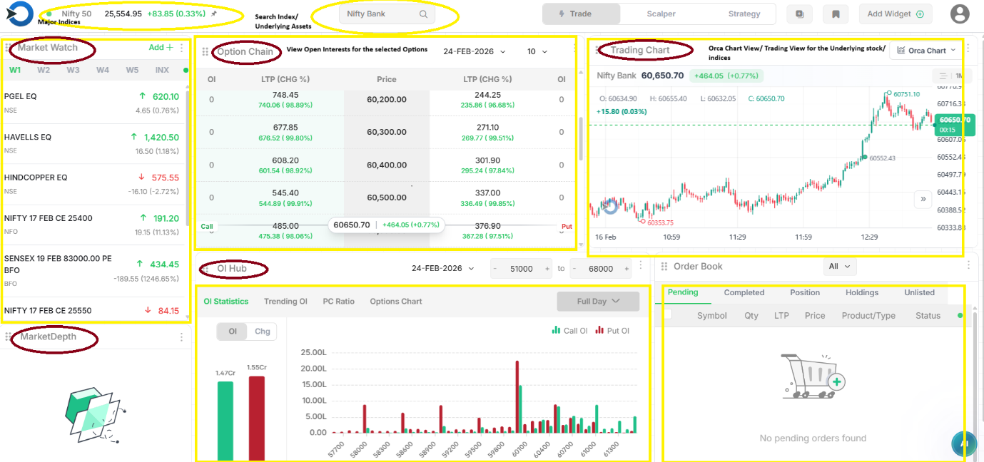Open the user profile avatar icon
The height and width of the screenshot is (462, 984).
[960, 14]
